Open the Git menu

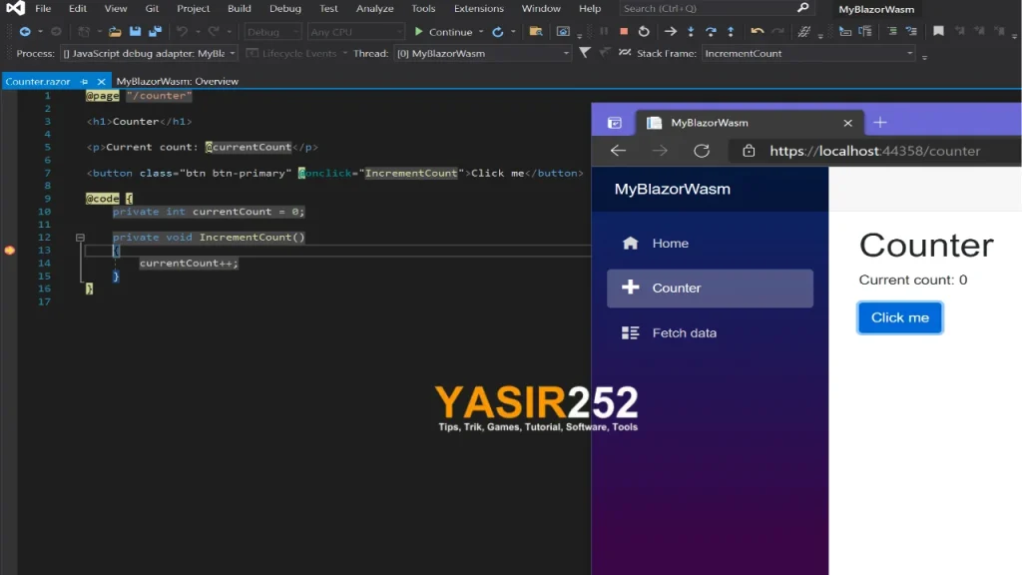152,8
